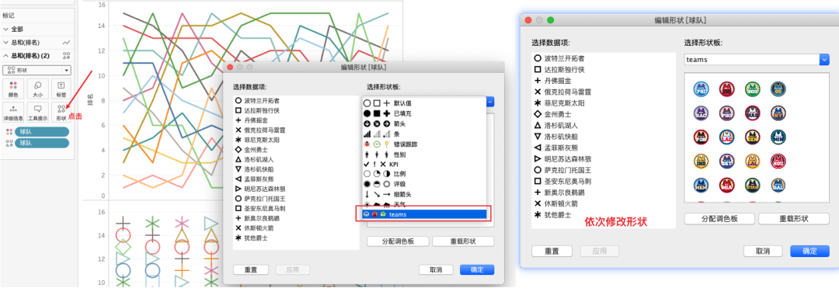Pick the NY team logo shape

tap(778, 113)
